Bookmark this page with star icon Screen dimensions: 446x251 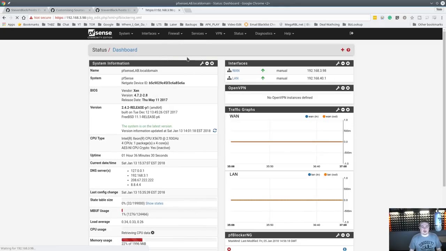pos(412,17)
